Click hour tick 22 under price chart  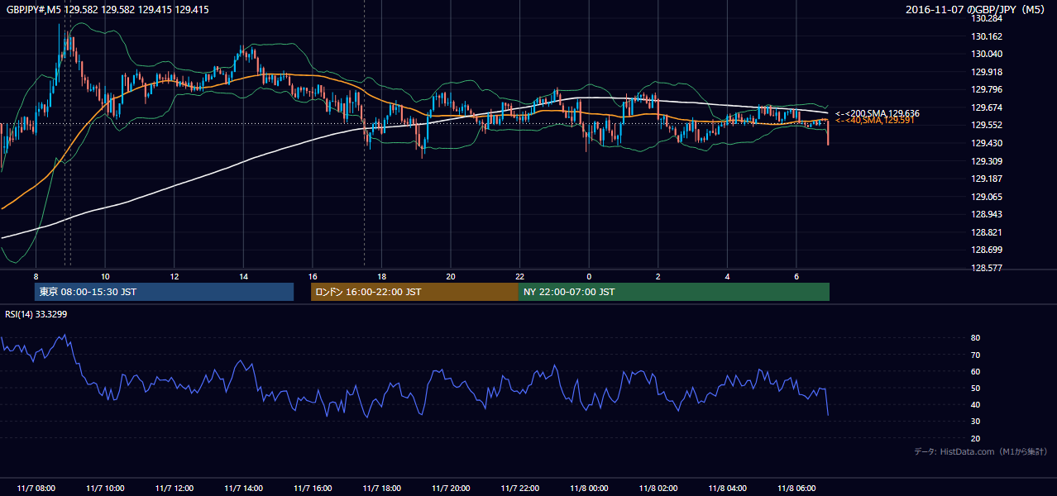click(x=519, y=276)
